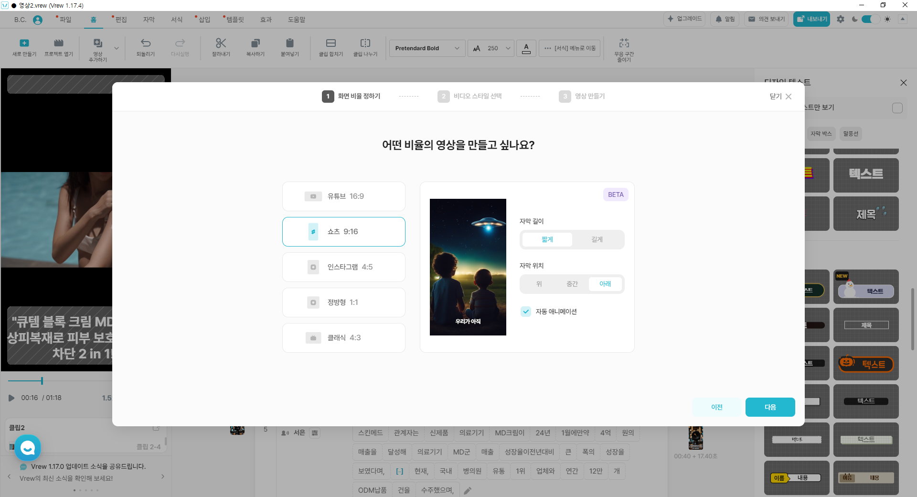Select the 인스타그램 4:5 ratio option
This screenshot has height=497, width=917.
pyautogui.click(x=344, y=267)
